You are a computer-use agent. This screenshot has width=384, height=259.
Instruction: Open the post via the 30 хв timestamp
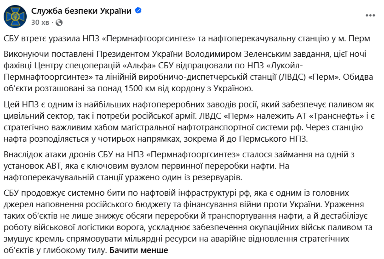point(40,22)
